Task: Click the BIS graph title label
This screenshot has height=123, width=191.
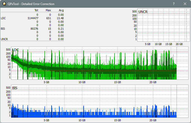Action: 15,88
